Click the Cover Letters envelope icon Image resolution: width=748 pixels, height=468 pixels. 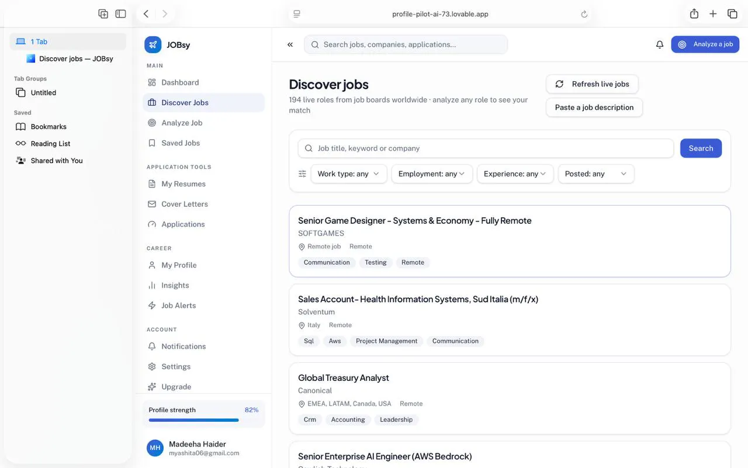click(x=152, y=204)
